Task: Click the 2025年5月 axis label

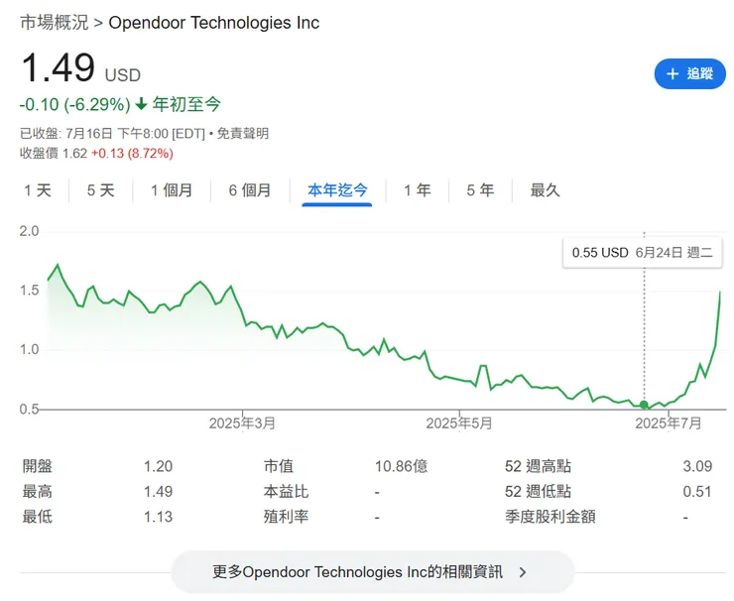Action: coord(459,423)
